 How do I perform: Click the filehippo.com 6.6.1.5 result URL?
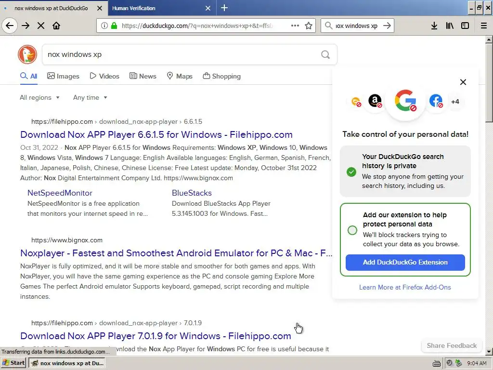117,121
